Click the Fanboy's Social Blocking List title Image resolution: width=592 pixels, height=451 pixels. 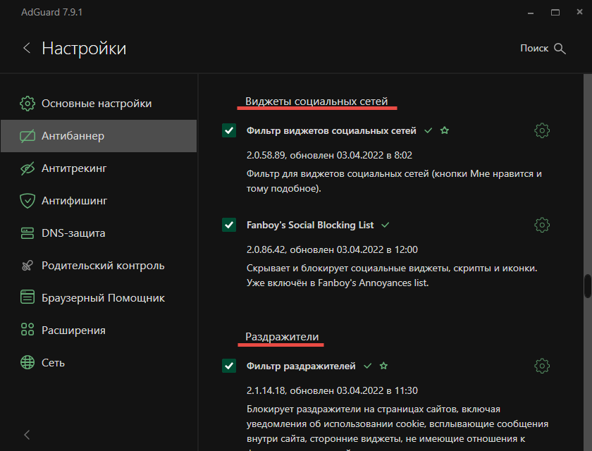310,225
